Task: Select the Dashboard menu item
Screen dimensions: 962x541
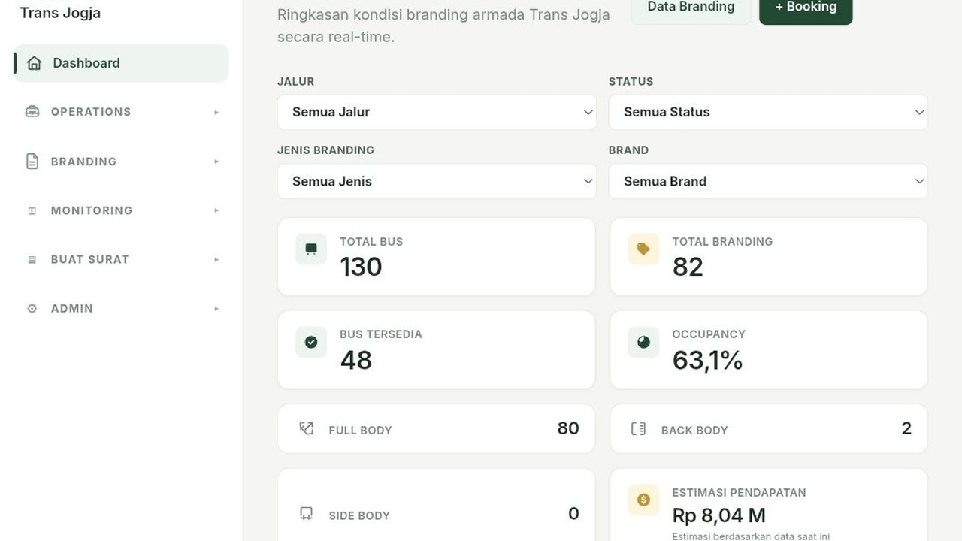Action: (x=121, y=63)
